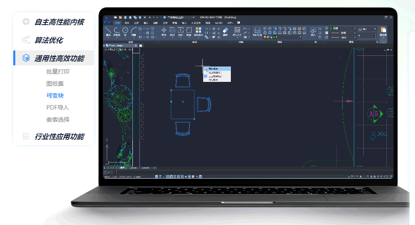415x225 pixels.
Task: Click the 套索选择 link
Action: (x=58, y=120)
